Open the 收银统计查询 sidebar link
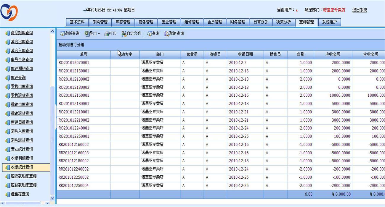The image size is (385, 207). pos(22,167)
